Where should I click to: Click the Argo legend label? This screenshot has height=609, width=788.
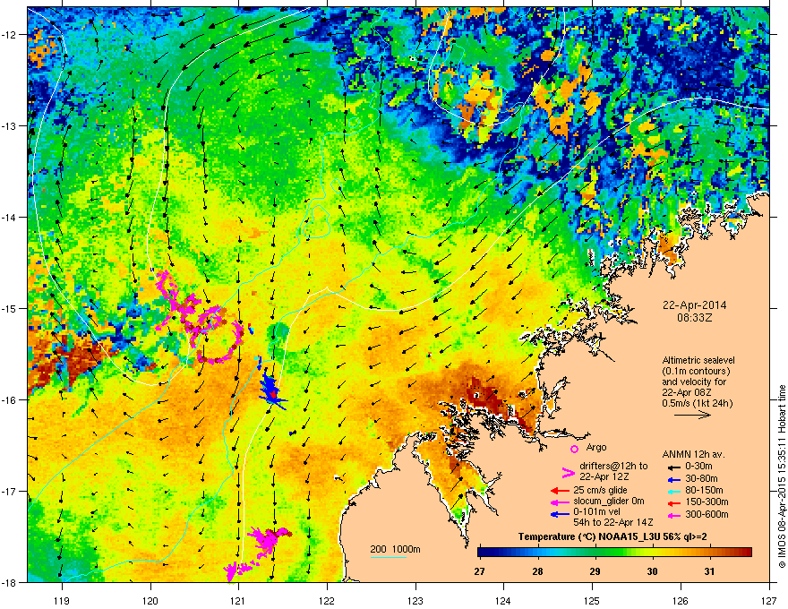click(x=596, y=447)
